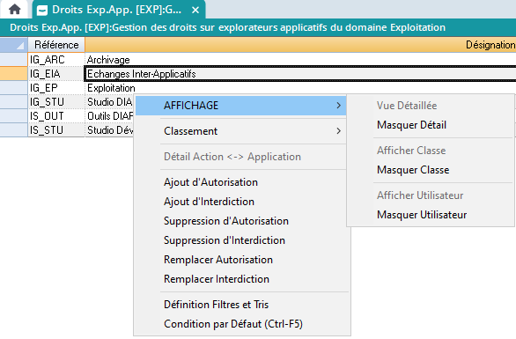Close the Droits Exp.App. tab
The width and height of the screenshot is (516, 339).
pos(195,11)
